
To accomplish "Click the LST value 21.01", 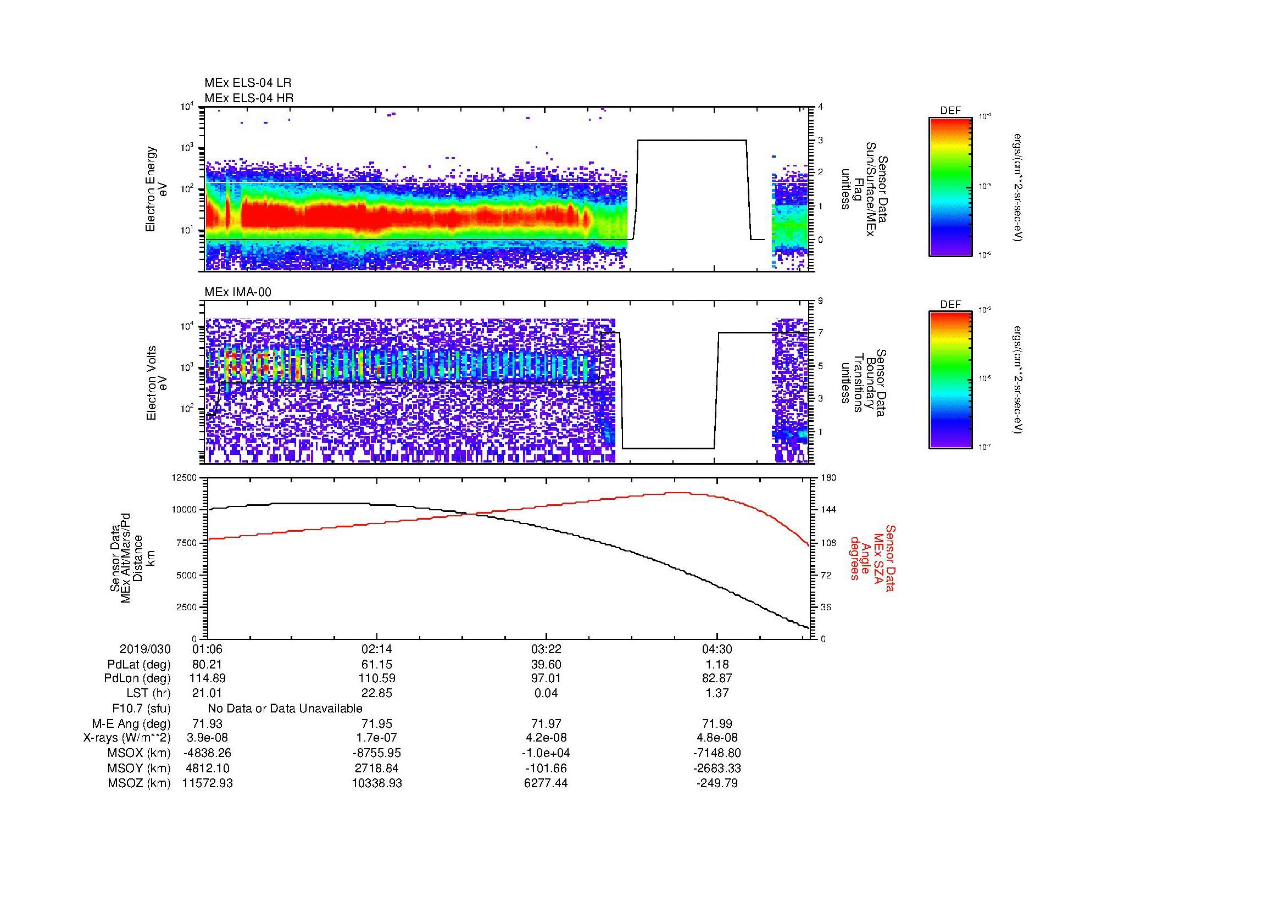I will tap(207, 693).
